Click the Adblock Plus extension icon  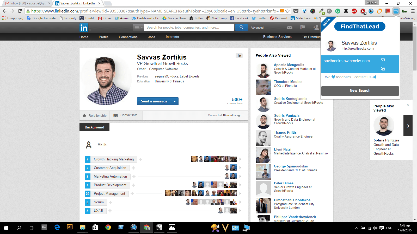pyautogui.click(x=354, y=11)
